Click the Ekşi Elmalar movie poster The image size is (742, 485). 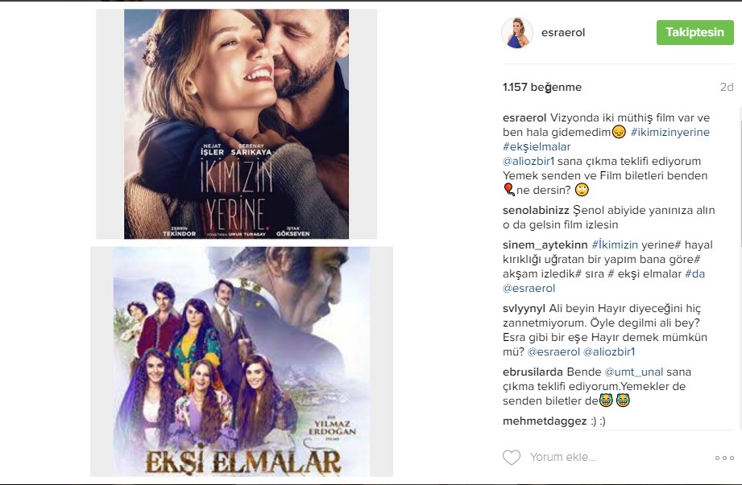coord(242,362)
